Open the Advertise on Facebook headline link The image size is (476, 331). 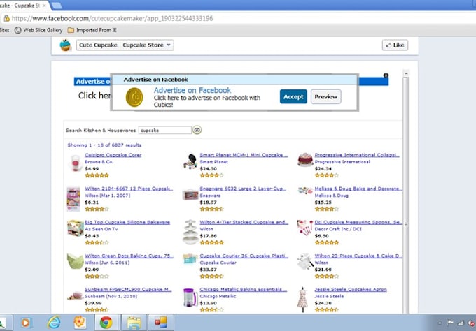pyautogui.click(x=192, y=90)
